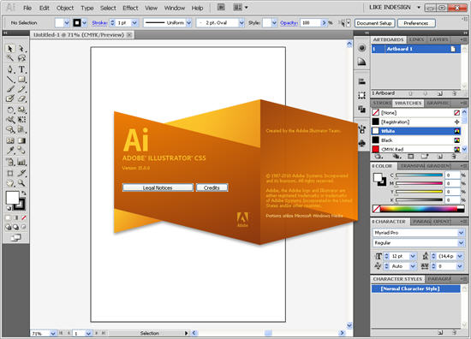Viewport: 471px width, 339px height.
Task: Open the Object menu
Action: 65,8
